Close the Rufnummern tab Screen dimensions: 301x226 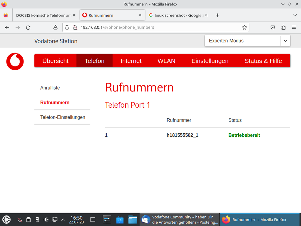(140, 15)
